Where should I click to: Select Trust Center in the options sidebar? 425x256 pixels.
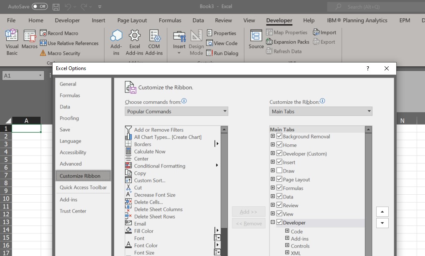73,211
